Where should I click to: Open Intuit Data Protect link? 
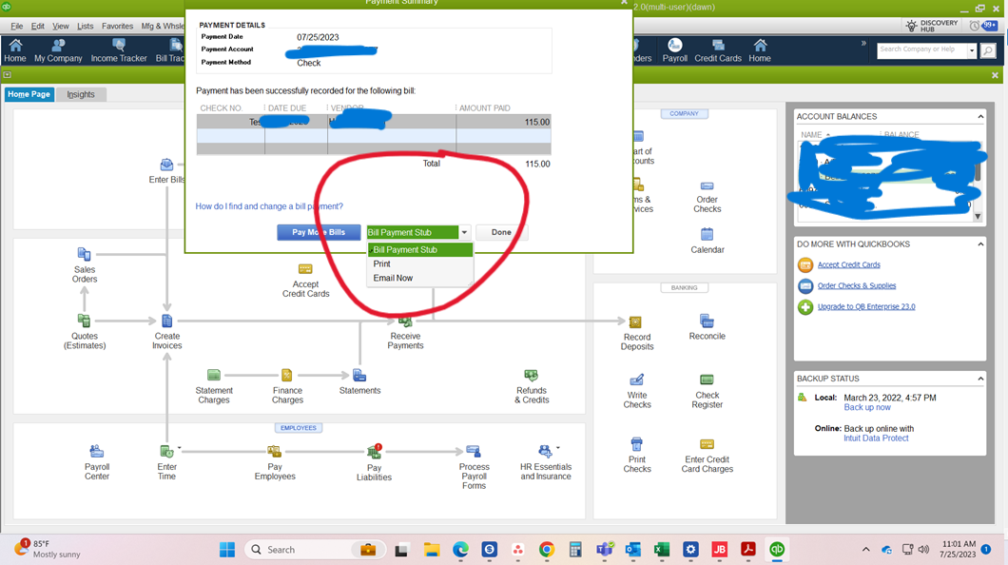tap(876, 438)
